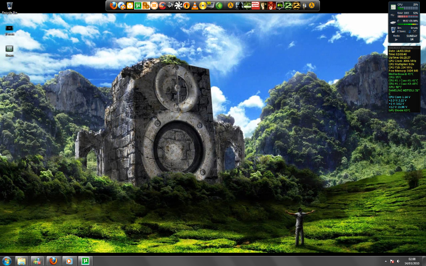Open Windows Live Messenger taskbar button

coord(37,261)
